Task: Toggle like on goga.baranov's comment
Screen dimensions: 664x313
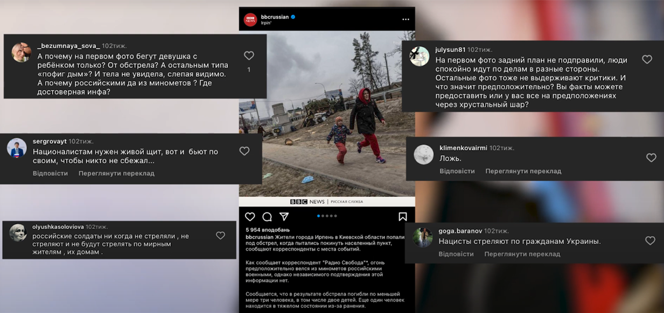Action: [x=651, y=239]
